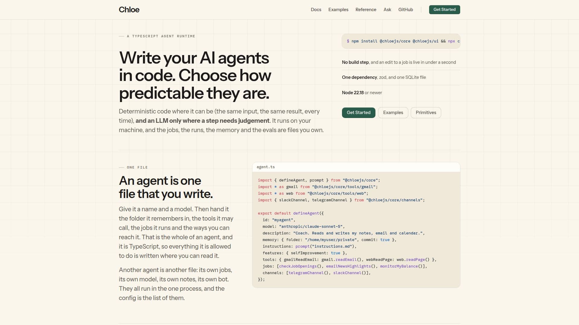Select Ask in the top navigation

pyautogui.click(x=387, y=10)
